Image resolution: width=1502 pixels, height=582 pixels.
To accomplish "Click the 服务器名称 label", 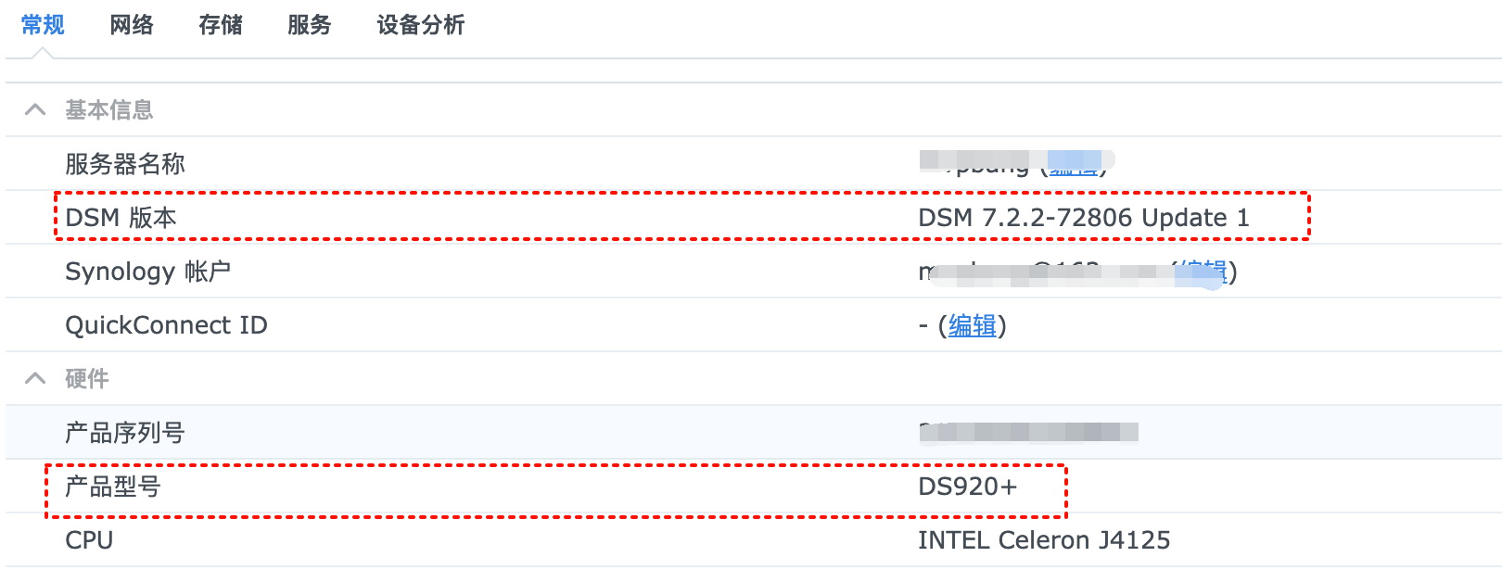I will click(125, 164).
